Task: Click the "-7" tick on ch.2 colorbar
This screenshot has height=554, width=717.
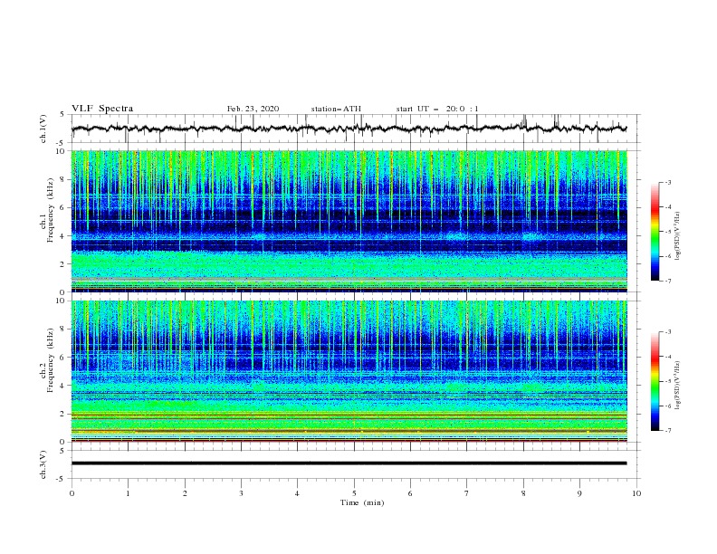Action: coord(667,431)
